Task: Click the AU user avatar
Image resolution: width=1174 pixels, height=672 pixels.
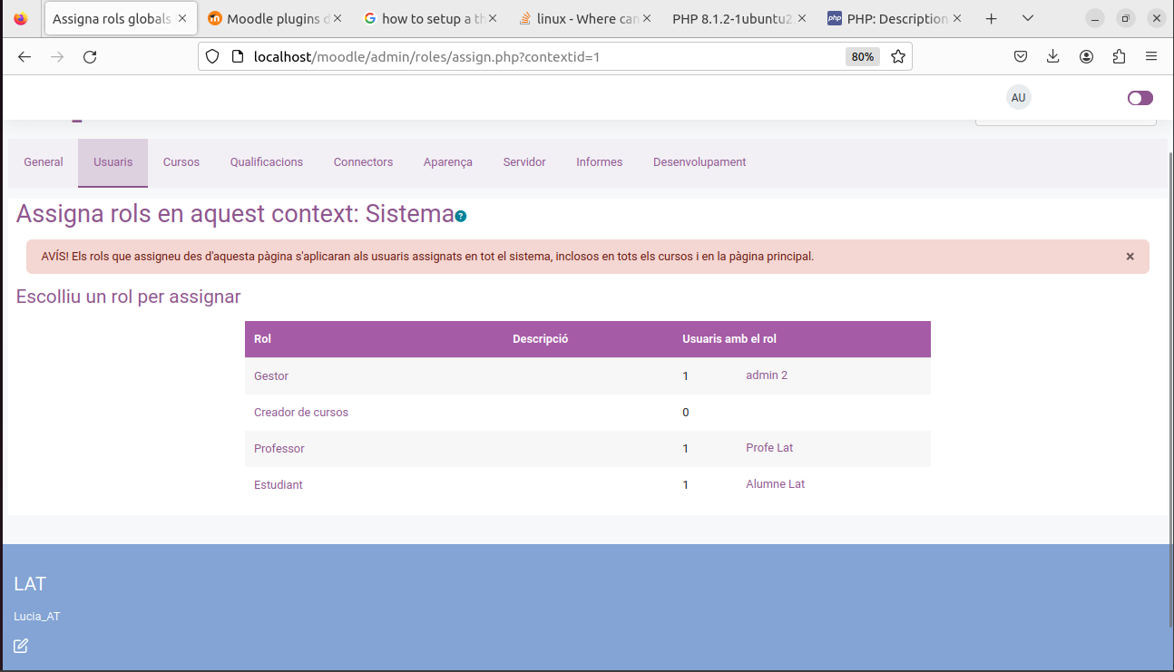Action: click(x=1018, y=97)
